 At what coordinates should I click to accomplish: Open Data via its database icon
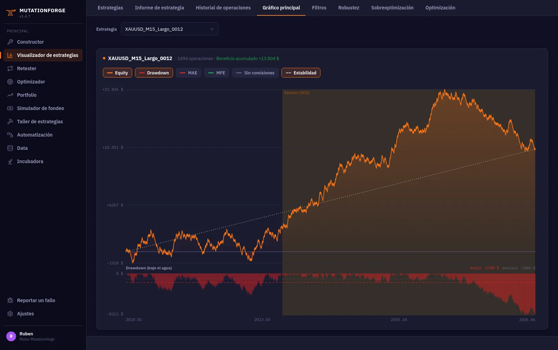(10, 148)
